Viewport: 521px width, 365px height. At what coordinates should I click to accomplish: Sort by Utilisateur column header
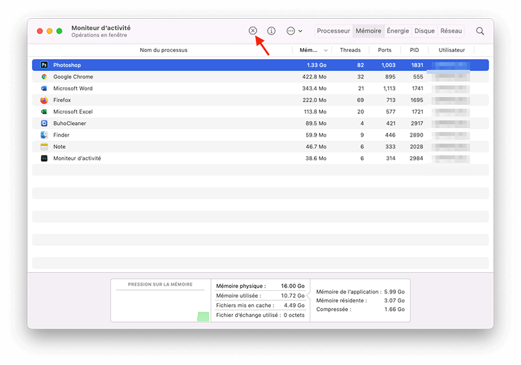point(451,50)
